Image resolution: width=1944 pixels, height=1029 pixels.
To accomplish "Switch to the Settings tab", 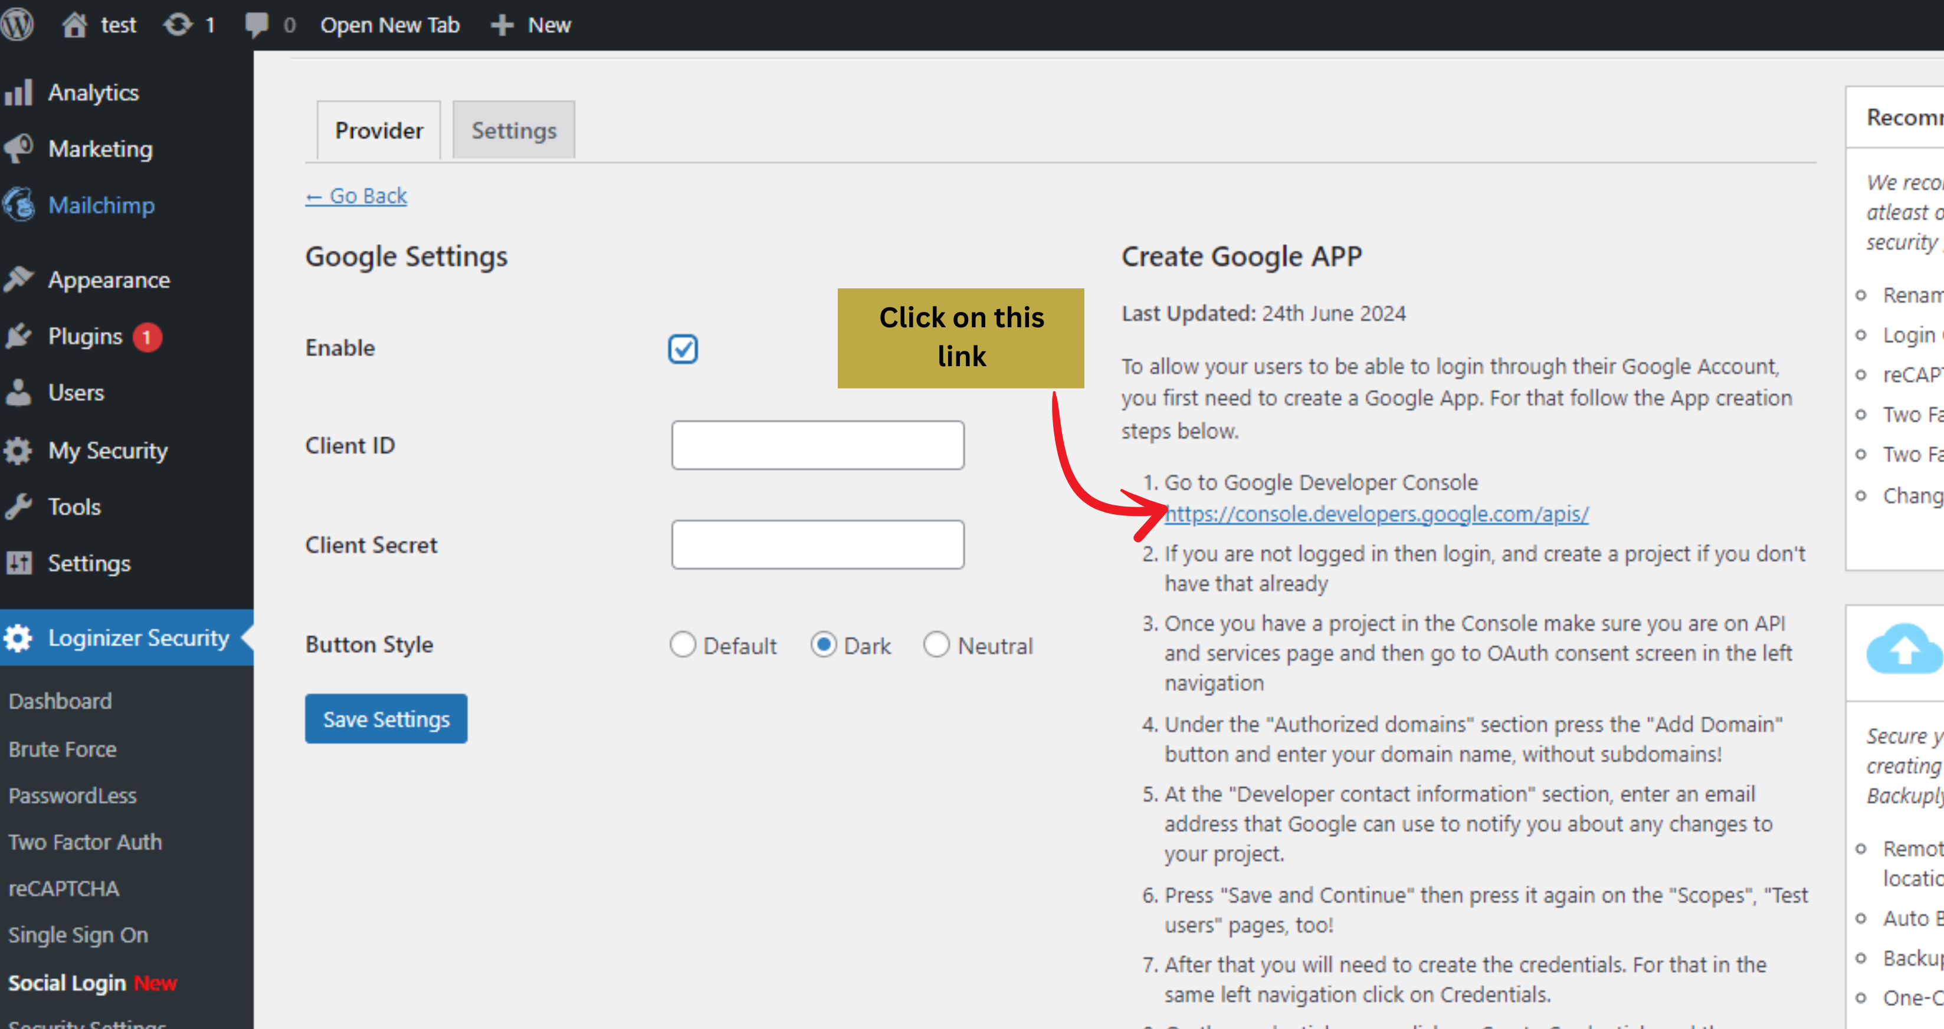I will (514, 130).
